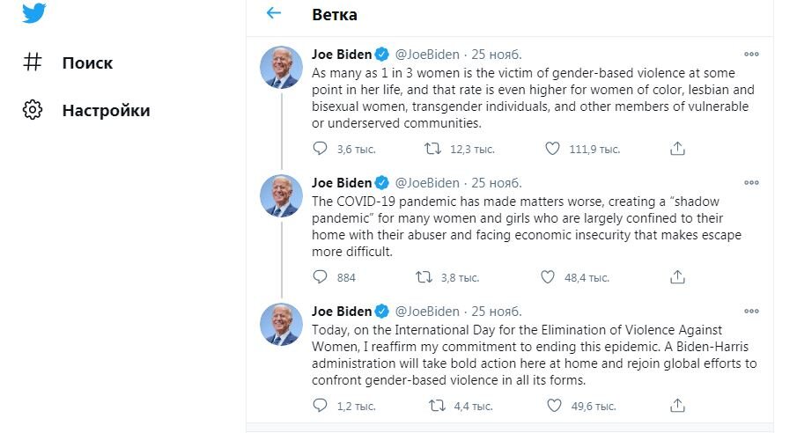Like the first tweet about gender-based violence
797x433 pixels.
pyautogui.click(x=552, y=149)
